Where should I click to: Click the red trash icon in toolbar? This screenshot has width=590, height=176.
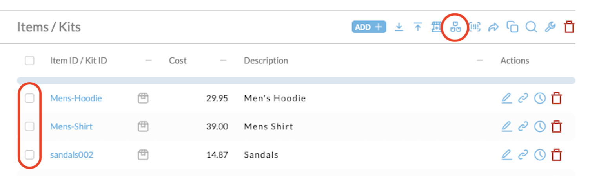569,27
